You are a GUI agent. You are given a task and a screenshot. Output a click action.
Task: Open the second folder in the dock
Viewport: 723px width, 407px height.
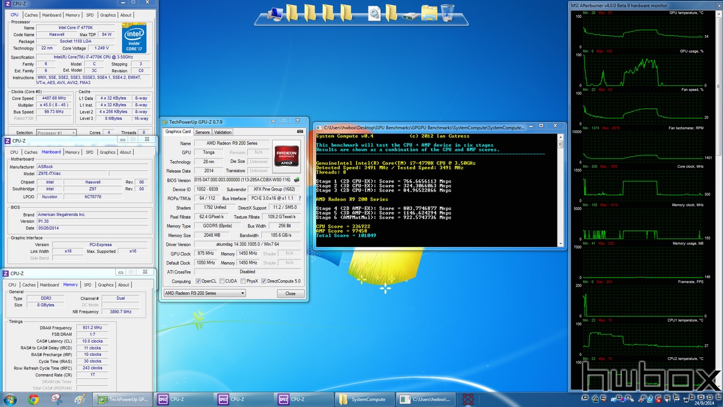tap(310, 12)
